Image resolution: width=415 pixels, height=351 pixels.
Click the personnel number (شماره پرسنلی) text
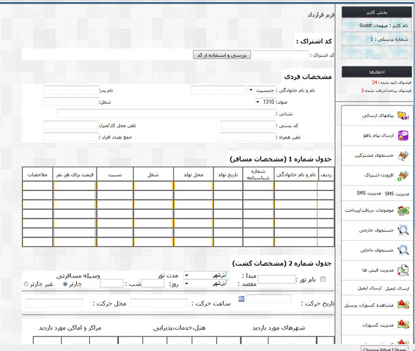click(389, 39)
